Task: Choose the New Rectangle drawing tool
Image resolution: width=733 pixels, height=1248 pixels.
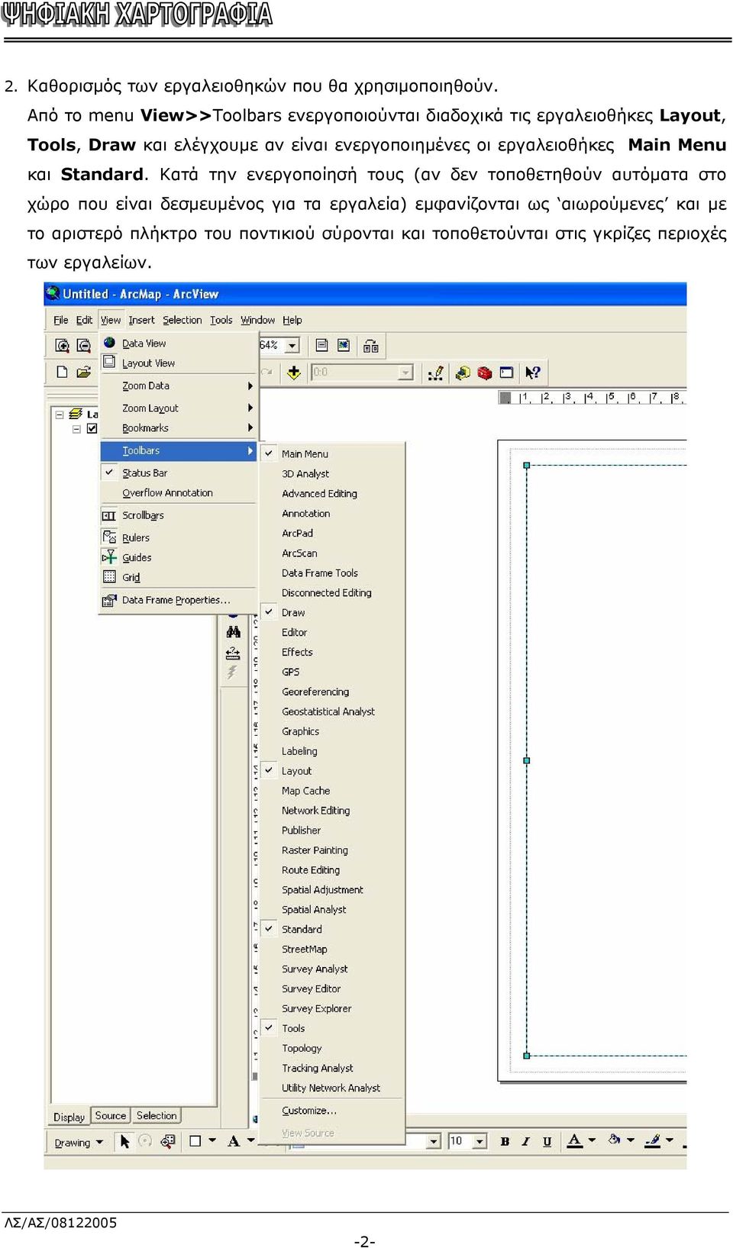Action: point(195,1140)
